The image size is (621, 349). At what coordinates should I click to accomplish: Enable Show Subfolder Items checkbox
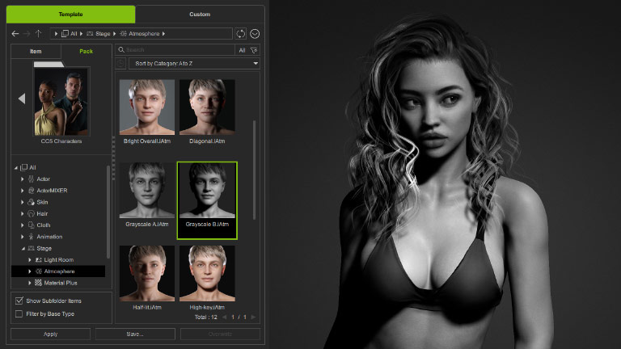19,301
